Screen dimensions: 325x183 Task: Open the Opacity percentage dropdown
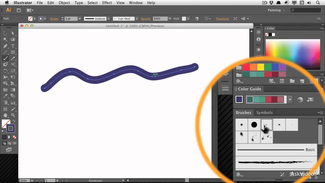tap(170, 19)
